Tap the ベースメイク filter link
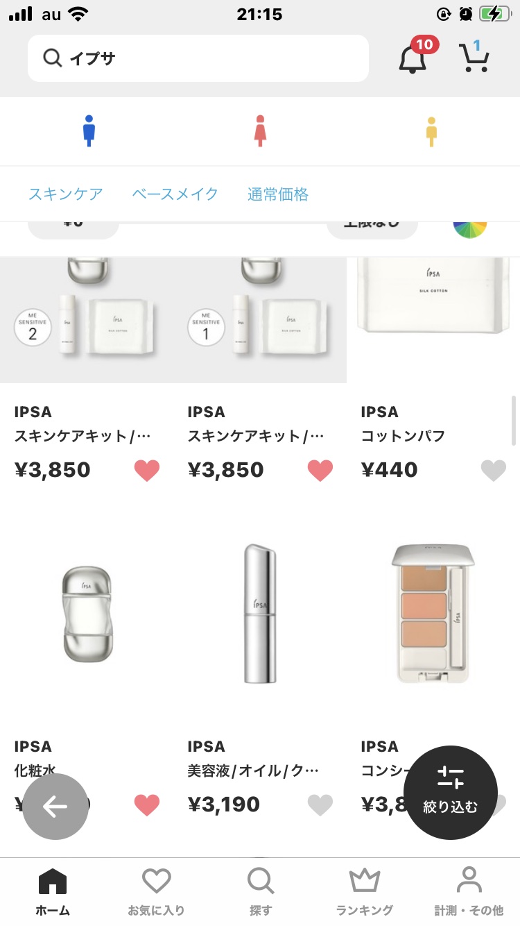520x926 pixels. click(x=175, y=194)
